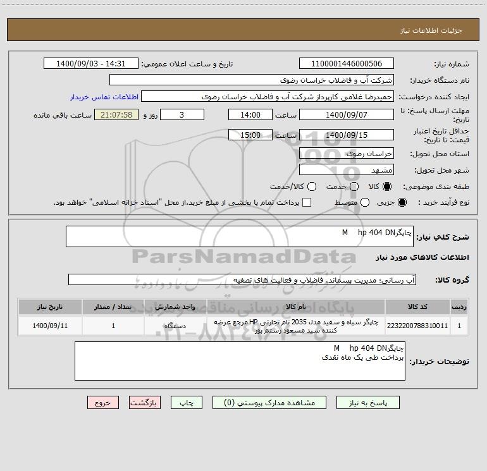The image size is (487, 471).
Task: Click the product name cell چاپگر سیاه و سفید
Action: click(x=296, y=326)
